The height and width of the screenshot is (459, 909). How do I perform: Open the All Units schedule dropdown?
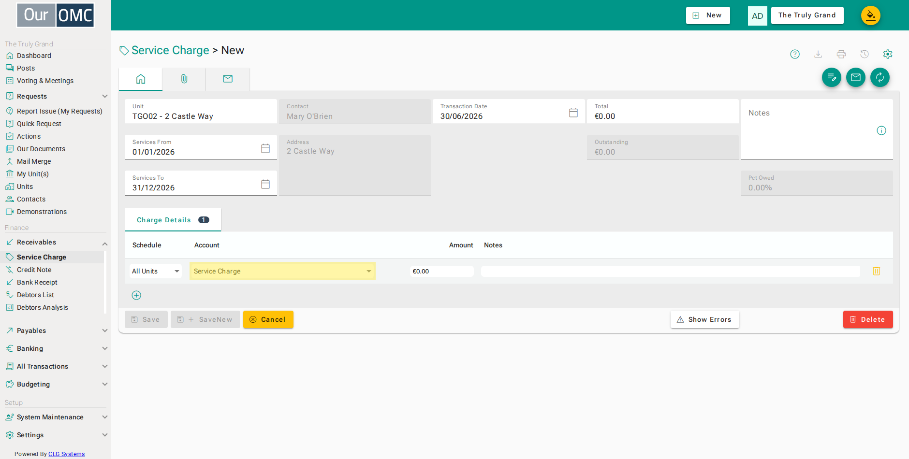(x=156, y=271)
